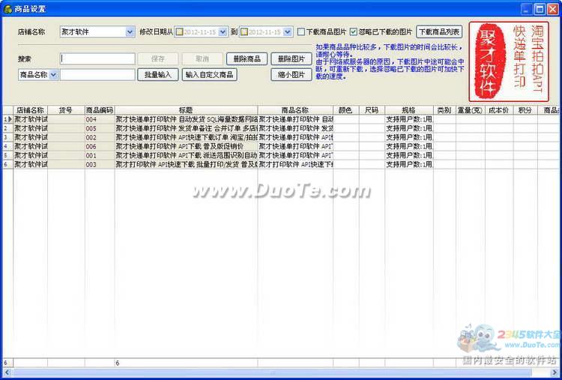Screen dimensions: 562x380
Task: Toggle the start date enable checkbox
Action: tap(179, 32)
